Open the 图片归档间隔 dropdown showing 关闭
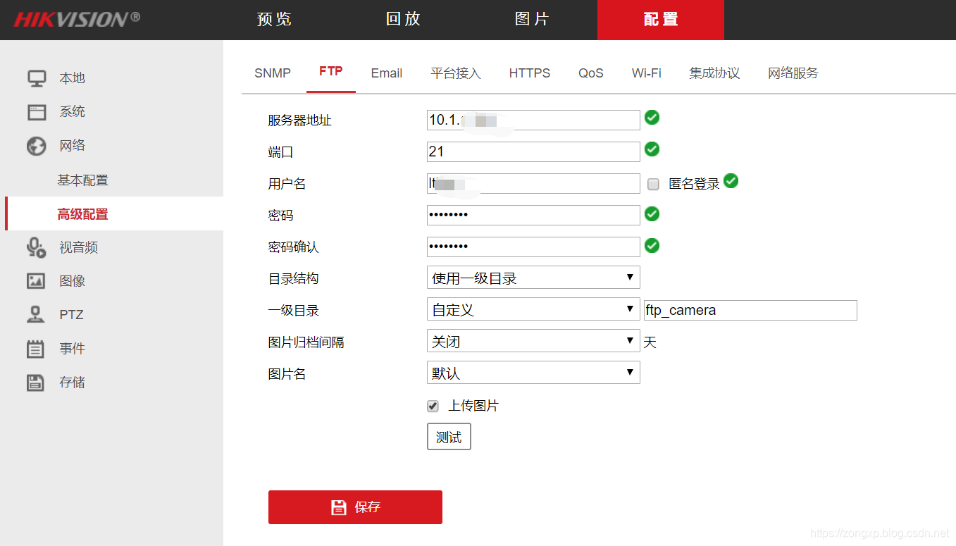 point(533,341)
